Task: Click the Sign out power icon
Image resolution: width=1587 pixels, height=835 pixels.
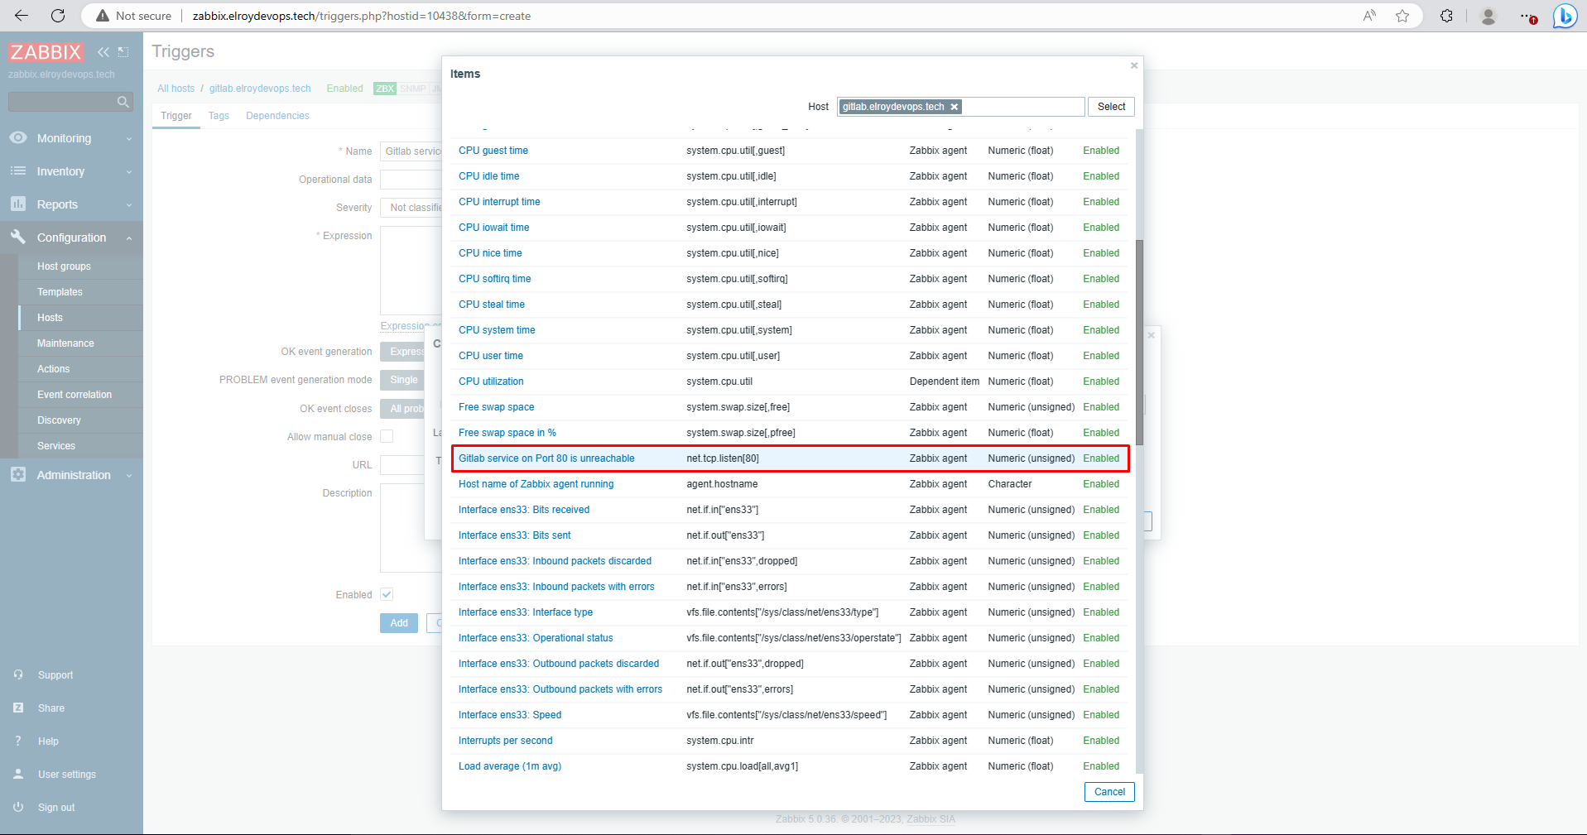Action: pos(18,808)
